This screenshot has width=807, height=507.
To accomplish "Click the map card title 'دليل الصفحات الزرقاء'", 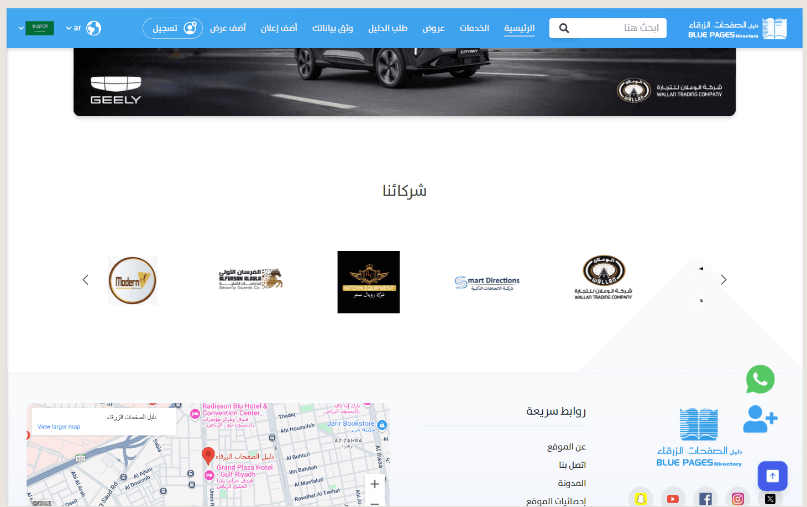I will (132, 417).
